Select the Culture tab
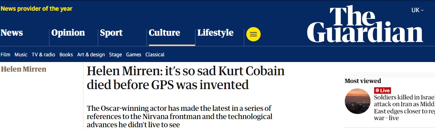The width and height of the screenshot is (435, 129). click(164, 33)
